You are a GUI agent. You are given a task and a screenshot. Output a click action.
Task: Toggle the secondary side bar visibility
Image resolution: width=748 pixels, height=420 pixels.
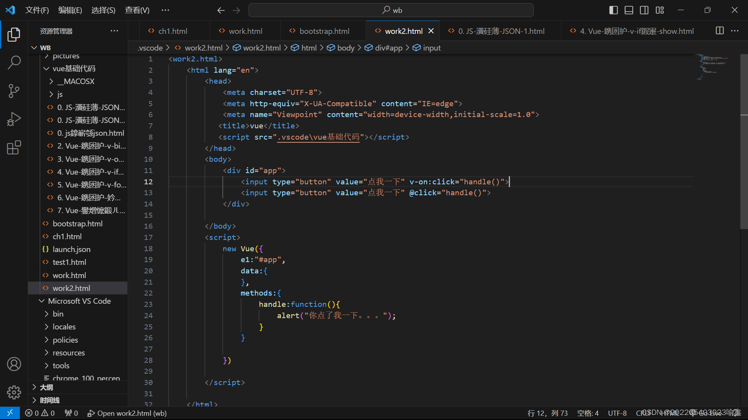[x=644, y=10]
